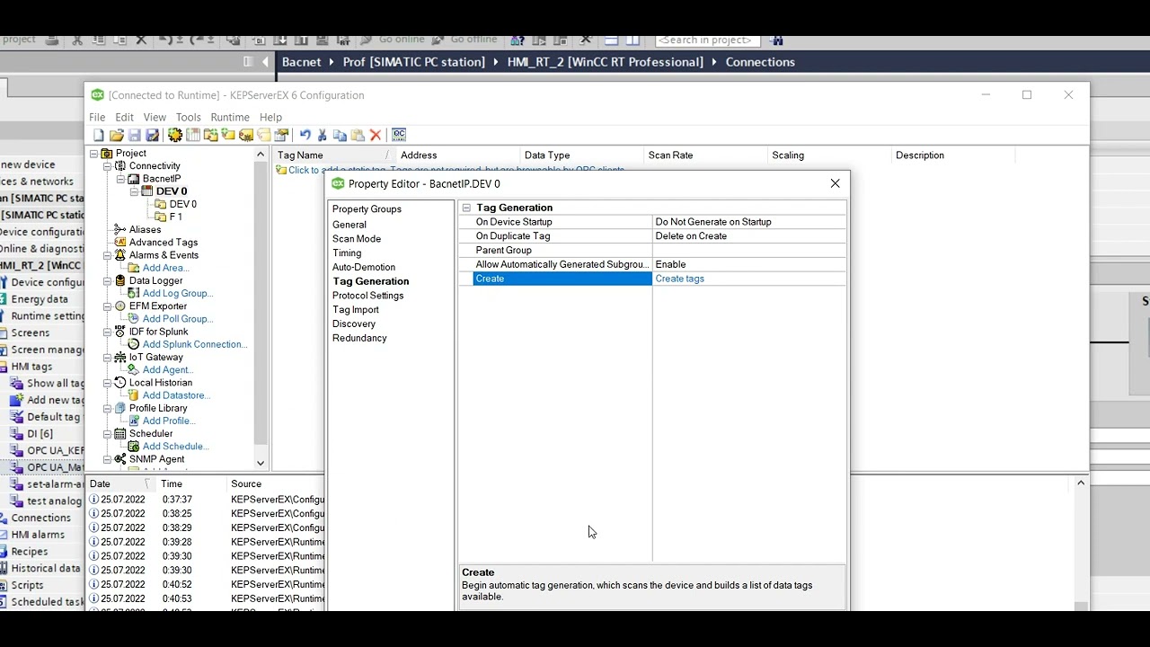
Task: Collapse the Profile Library node
Action: (x=107, y=408)
